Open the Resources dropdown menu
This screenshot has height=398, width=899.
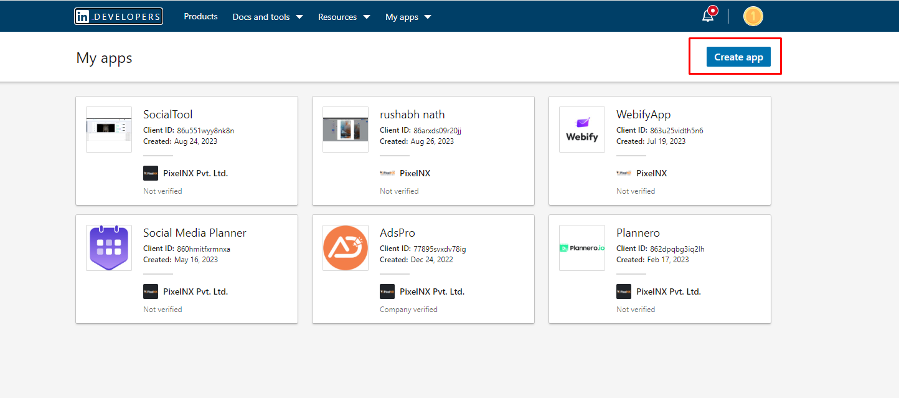pos(344,16)
